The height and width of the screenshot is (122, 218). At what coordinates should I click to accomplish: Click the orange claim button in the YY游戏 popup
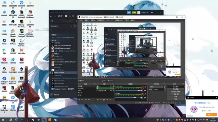point(211,114)
